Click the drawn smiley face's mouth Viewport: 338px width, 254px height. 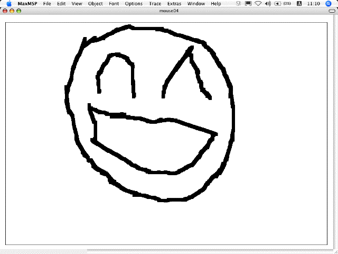tap(153, 140)
